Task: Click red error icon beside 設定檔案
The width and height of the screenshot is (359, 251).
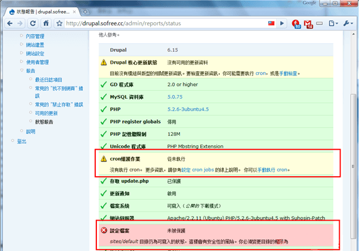Action: coord(104,230)
